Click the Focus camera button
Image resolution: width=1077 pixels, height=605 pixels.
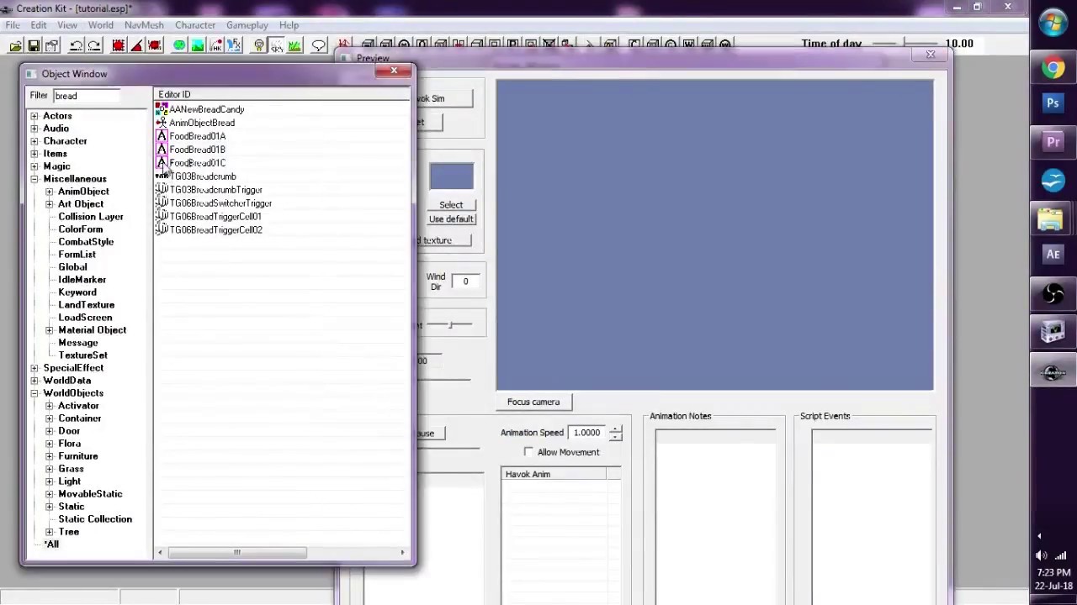(533, 402)
